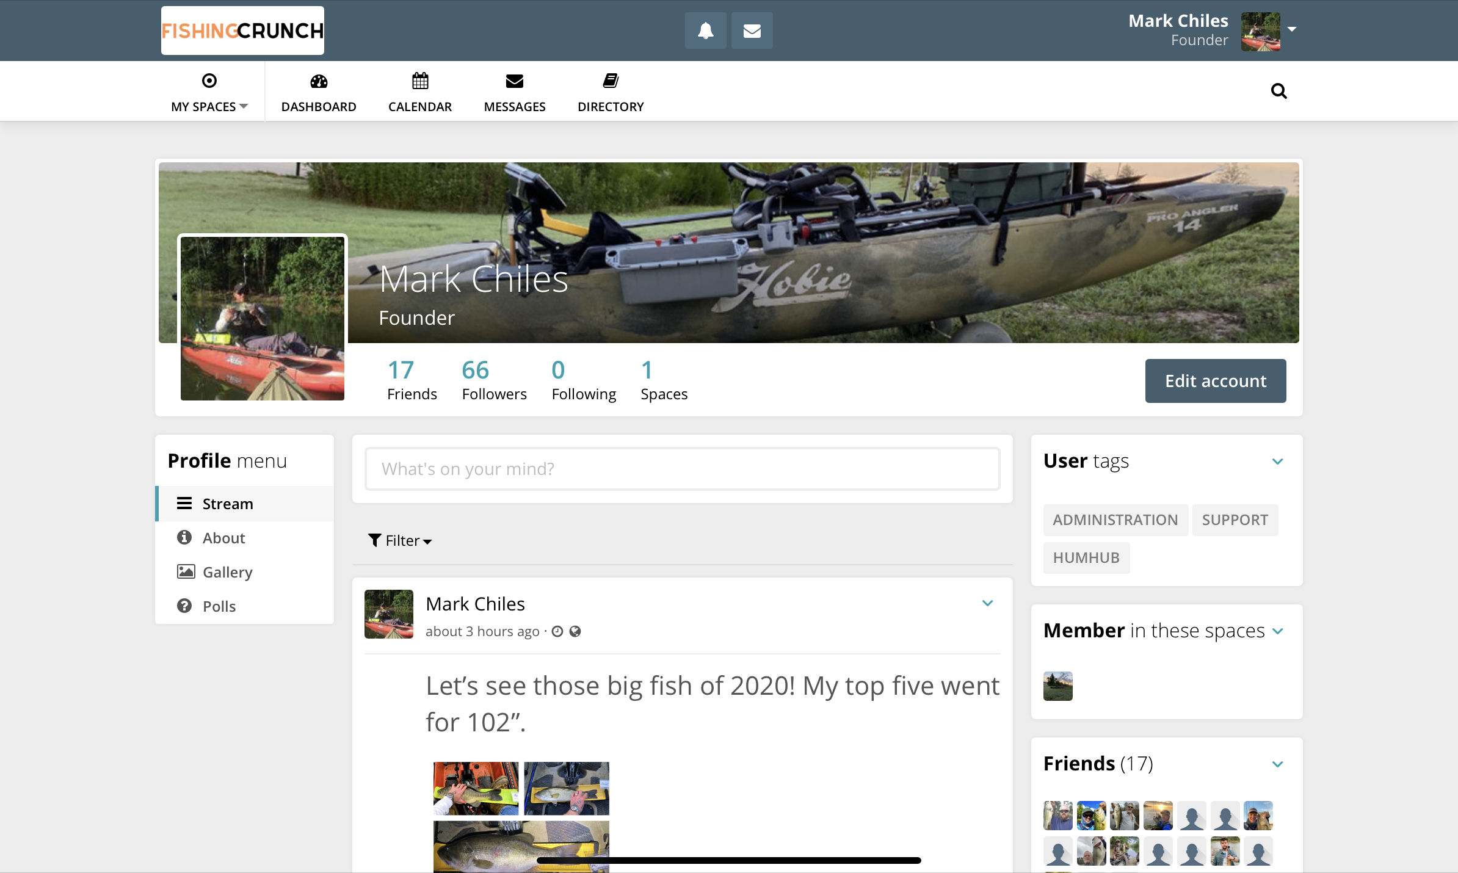Open the post options chevron
The width and height of the screenshot is (1458, 873).
pyautogui.click(x=987, y=603)
